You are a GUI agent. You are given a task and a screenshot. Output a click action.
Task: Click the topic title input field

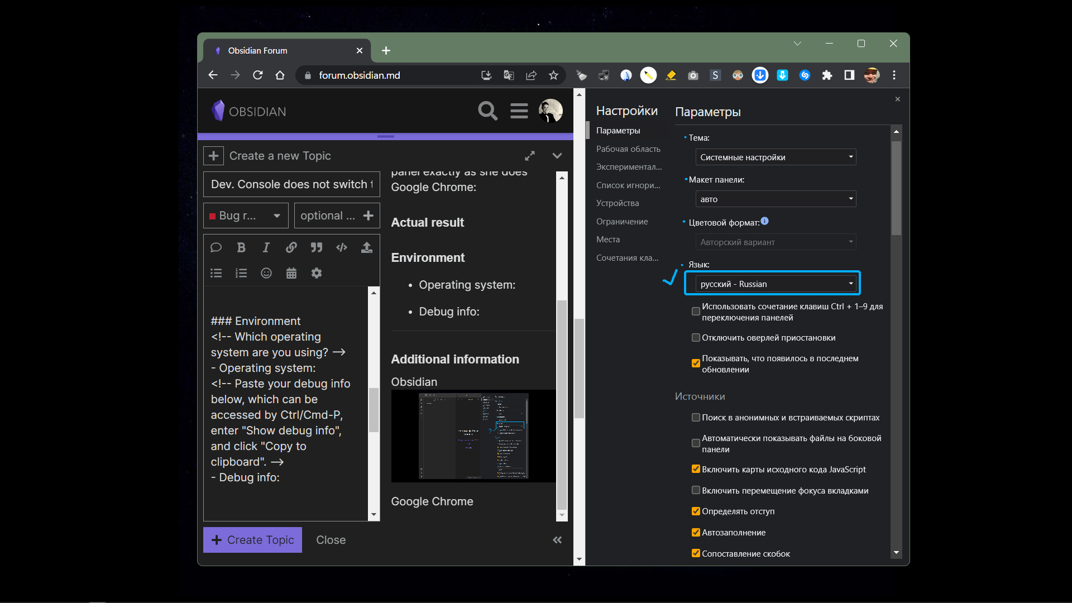[291, 184]
